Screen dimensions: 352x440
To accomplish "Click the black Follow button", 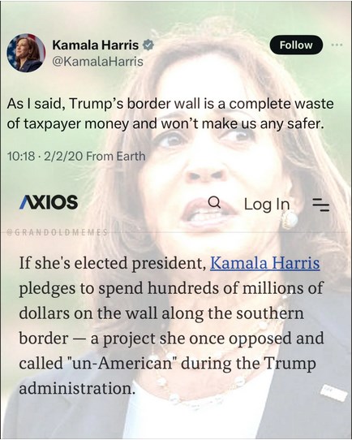I will pyautogui.click(x=296, y=45).
